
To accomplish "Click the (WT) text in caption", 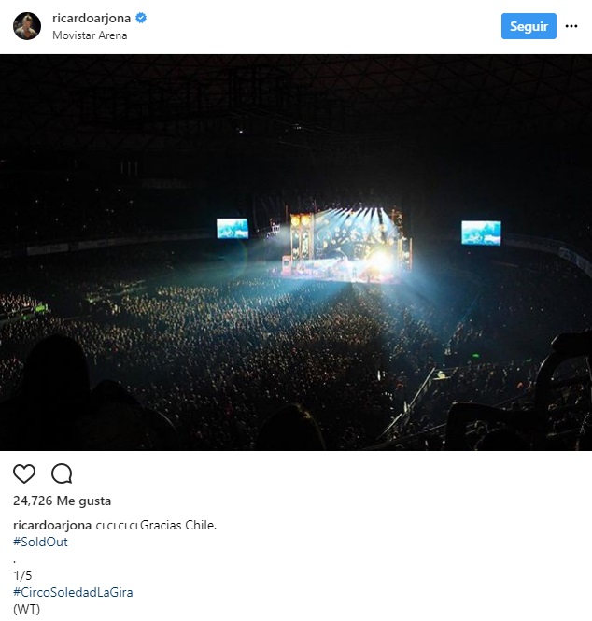I will [x=26, y=609].
